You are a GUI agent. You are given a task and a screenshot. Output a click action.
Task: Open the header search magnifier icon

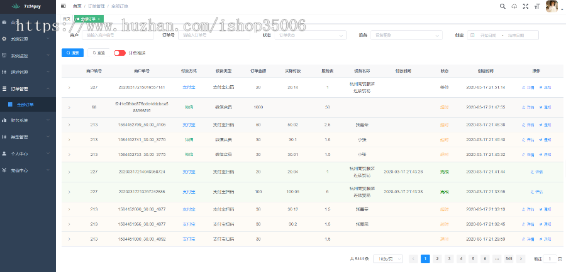coord(502,6)
